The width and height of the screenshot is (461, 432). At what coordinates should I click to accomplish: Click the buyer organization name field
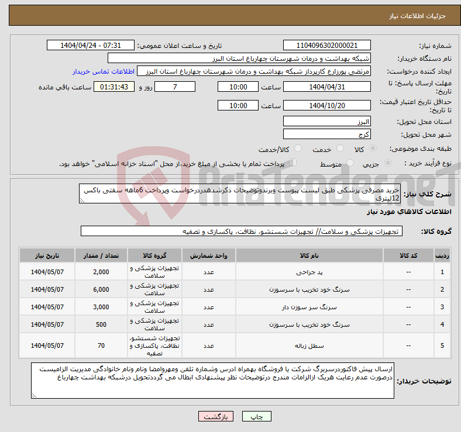coord(239,58)
